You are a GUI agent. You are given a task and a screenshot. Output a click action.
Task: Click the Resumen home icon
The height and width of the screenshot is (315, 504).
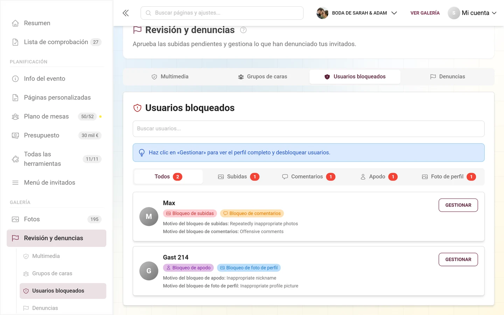point(15,23)
